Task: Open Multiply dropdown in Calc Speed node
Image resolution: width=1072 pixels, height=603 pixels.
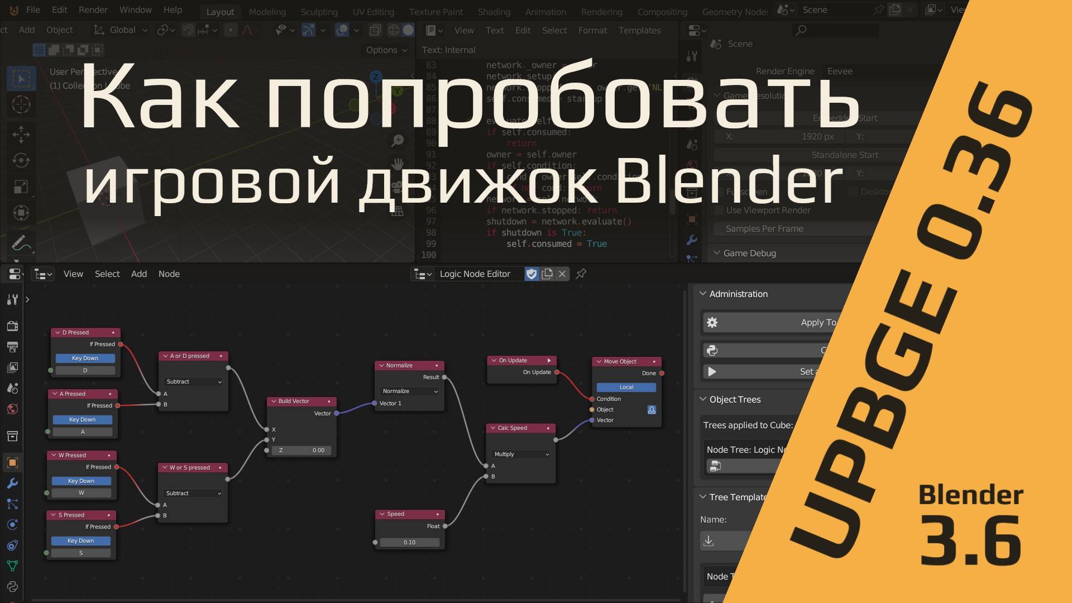Action: click(x=521, y=454)
